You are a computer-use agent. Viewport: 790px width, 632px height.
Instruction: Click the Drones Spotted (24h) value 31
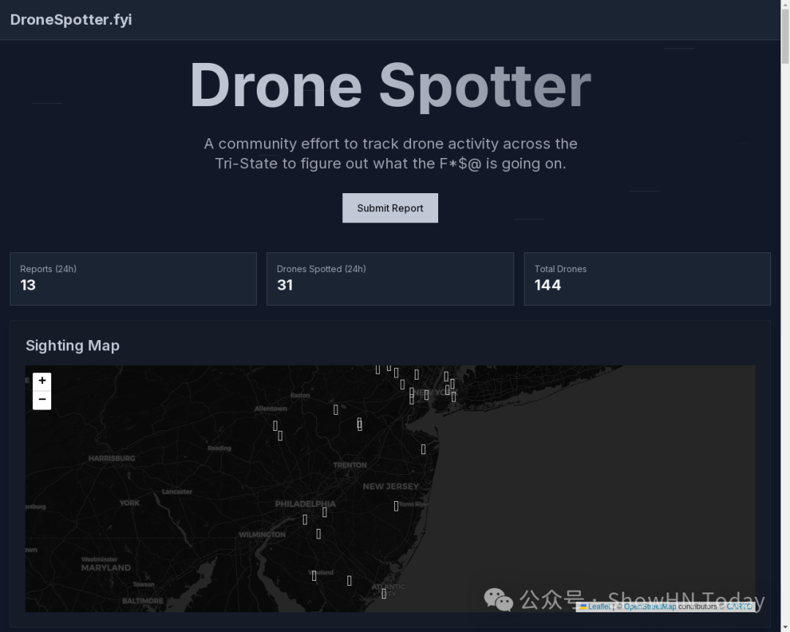click(x=285, y=285)
